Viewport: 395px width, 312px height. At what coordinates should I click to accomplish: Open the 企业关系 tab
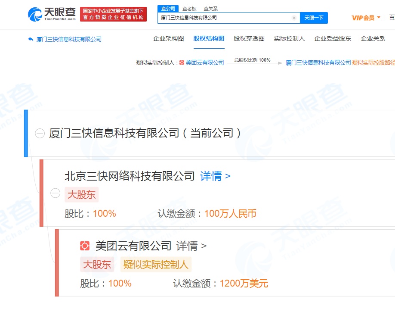(x=373, y=38)
